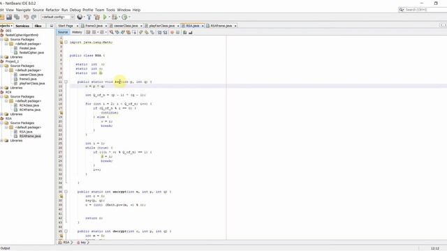
Task: Open dropdown arrow next to Run icon
Action: click(x=110, y=17)
